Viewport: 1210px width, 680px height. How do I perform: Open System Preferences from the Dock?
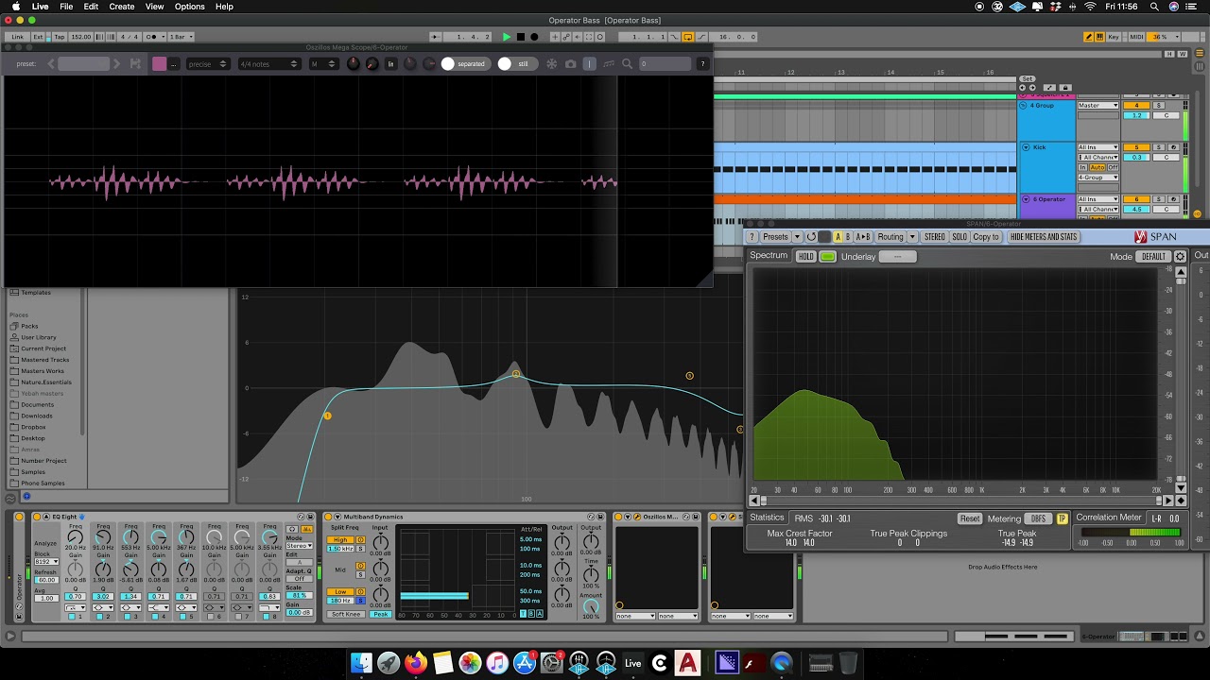552,663
